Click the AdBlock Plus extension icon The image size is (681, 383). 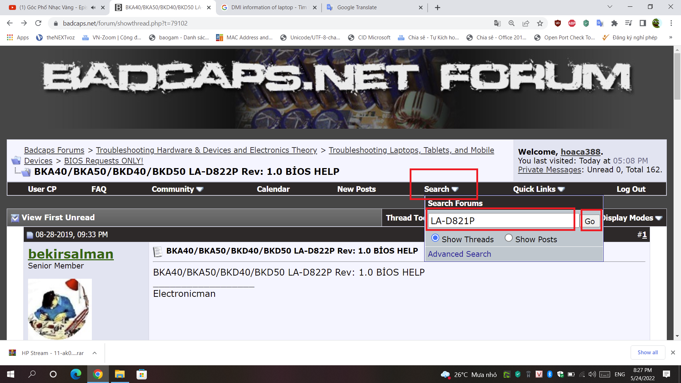[572, 23]
